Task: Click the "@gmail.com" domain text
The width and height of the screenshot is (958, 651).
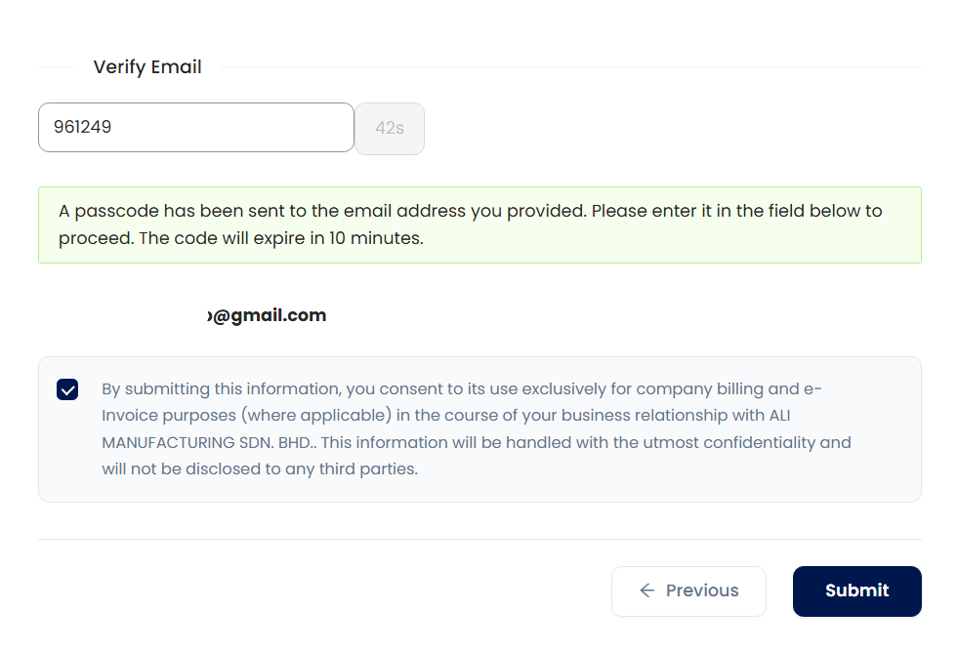Action: tap(271, 315)
